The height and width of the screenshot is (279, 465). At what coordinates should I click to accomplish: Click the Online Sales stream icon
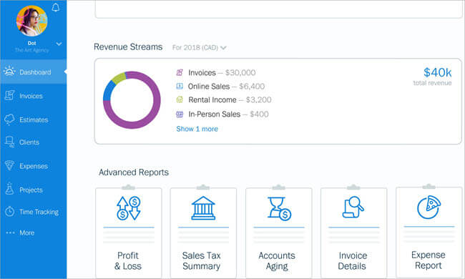tap(180, 87)
